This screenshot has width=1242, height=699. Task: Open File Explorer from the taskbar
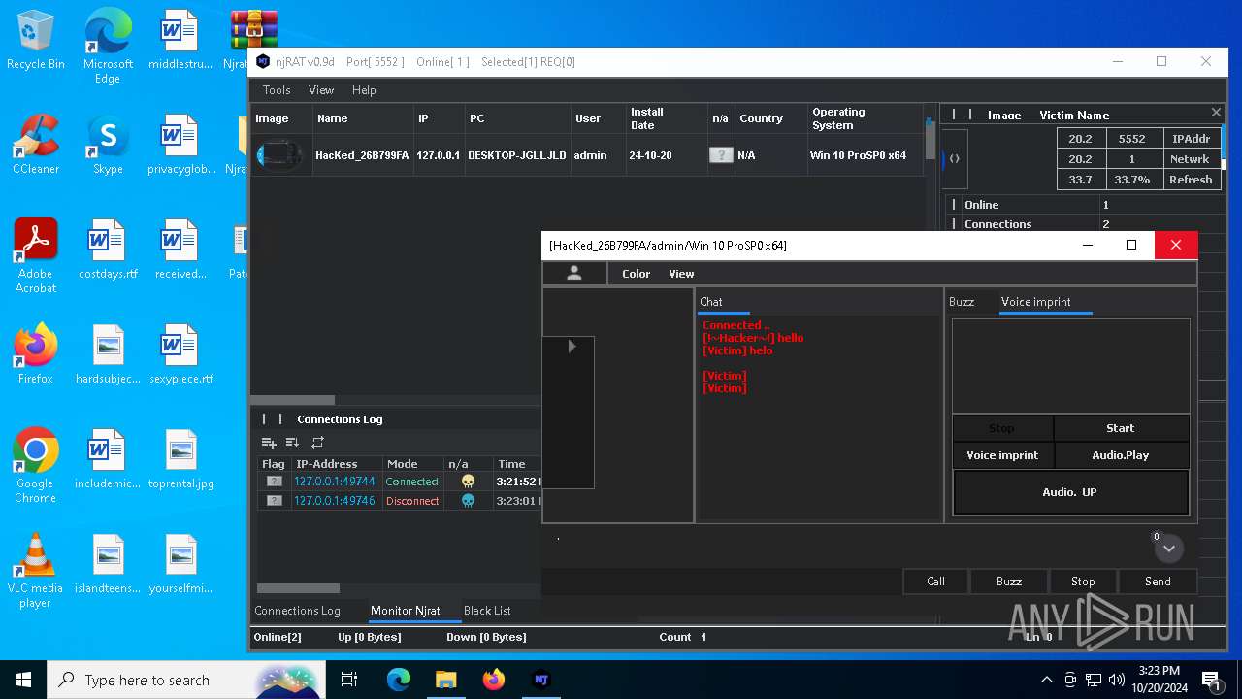pyautogui.click(x=445, y=680)
